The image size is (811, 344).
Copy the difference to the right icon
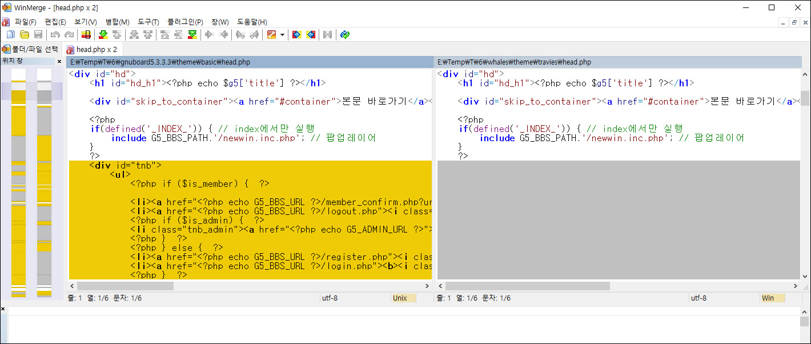pos(210,34)
